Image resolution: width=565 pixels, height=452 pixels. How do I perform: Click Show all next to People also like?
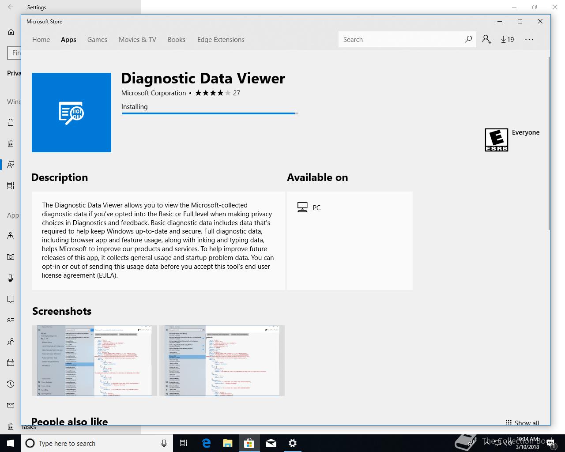click(522, 423)
